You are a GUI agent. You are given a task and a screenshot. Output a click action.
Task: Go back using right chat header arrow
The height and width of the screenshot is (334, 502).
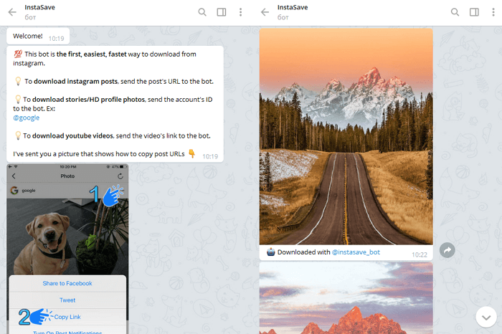(265, 12)
